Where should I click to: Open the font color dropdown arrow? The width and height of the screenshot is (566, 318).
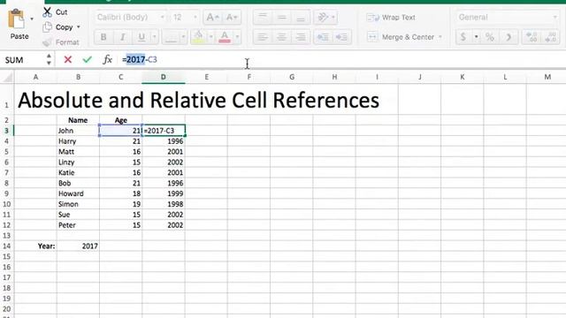point(237,37)
